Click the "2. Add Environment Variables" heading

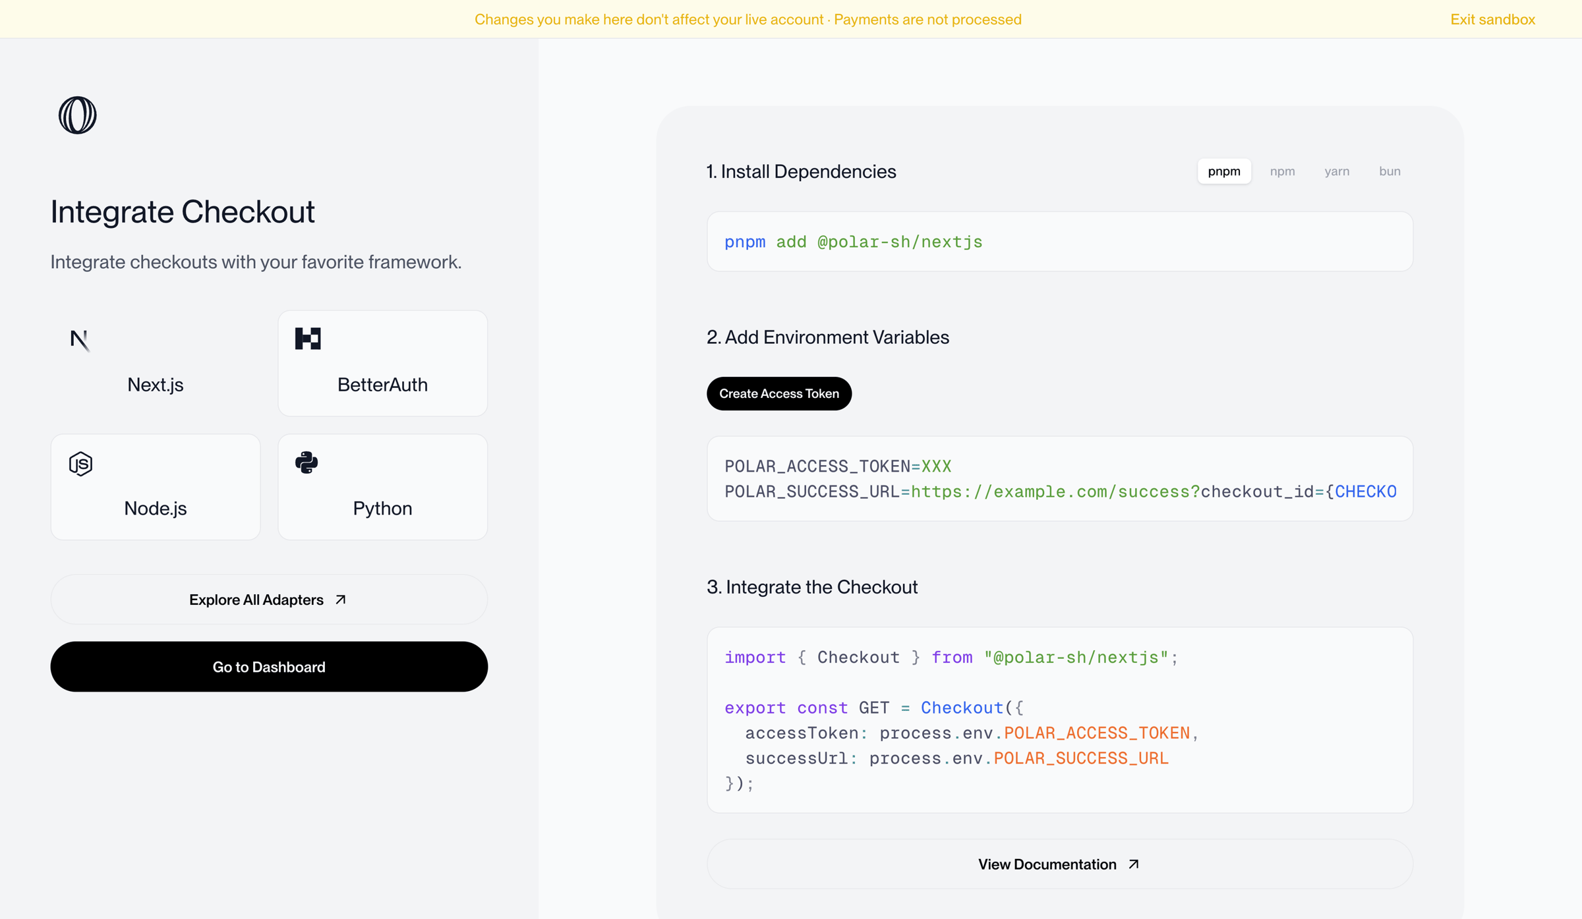(828, 337)
